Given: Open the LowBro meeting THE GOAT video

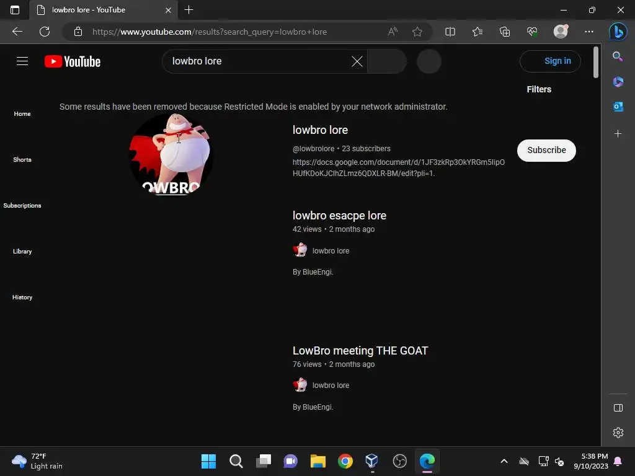Looking at the screenshot, I should click(360, 351).
